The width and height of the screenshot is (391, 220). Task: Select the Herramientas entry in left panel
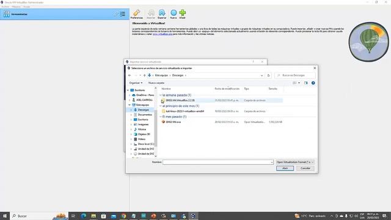65,14
